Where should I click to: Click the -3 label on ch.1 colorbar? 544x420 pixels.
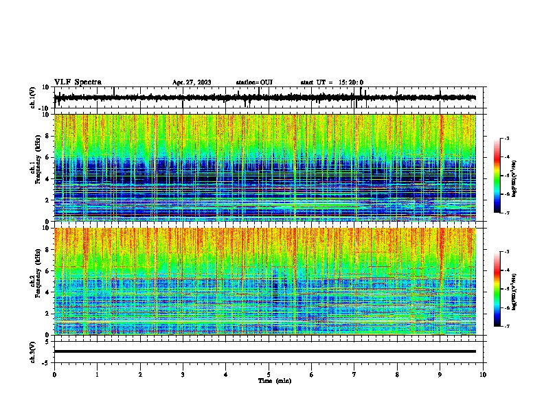pyautogui.click(x=507, y=138)
